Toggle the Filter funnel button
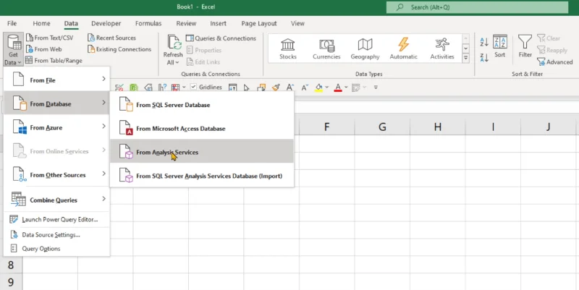The height and width of the screenshot is (290, 579). (x=525, y=47)
